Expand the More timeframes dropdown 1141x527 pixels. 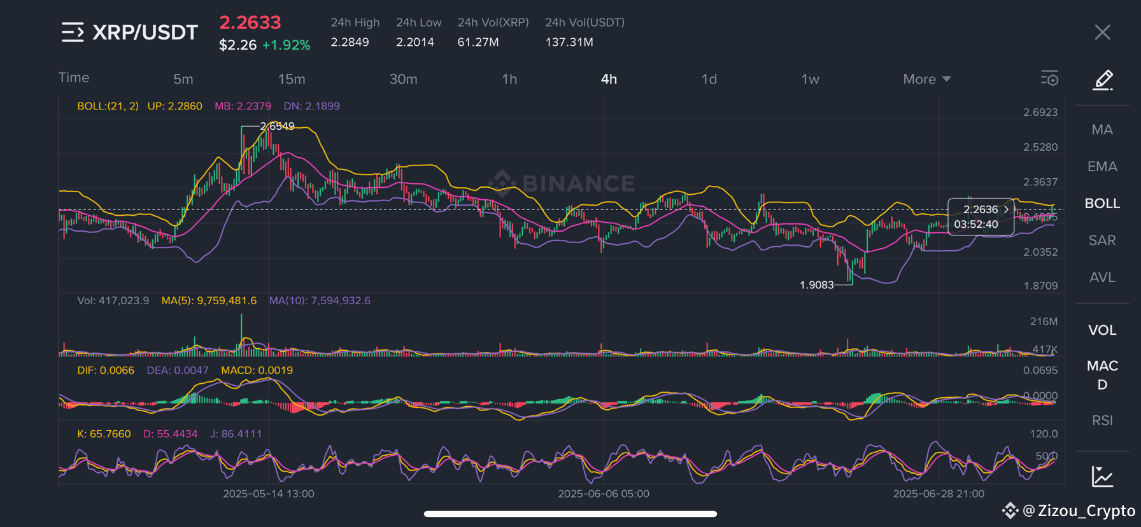pos(926,79)
